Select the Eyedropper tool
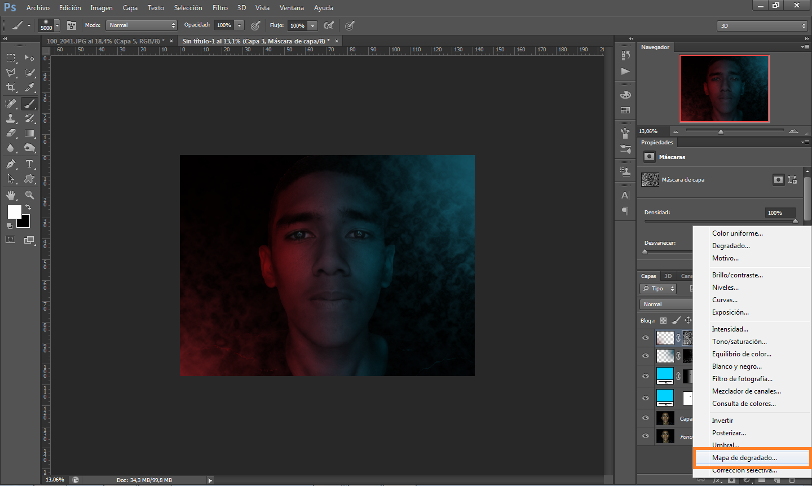This screenshot has height=486, width=812. 29,87
